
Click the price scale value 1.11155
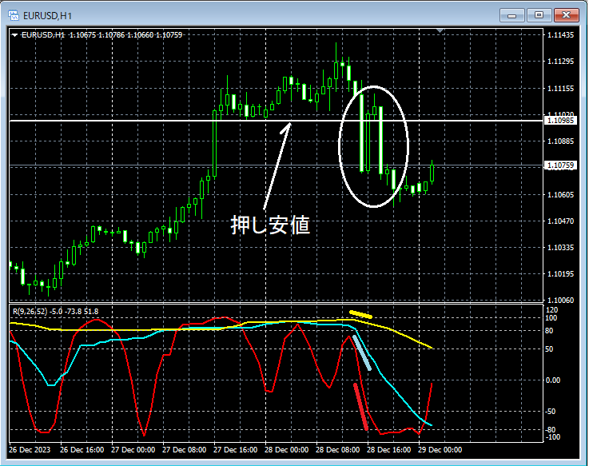[561, 88]
